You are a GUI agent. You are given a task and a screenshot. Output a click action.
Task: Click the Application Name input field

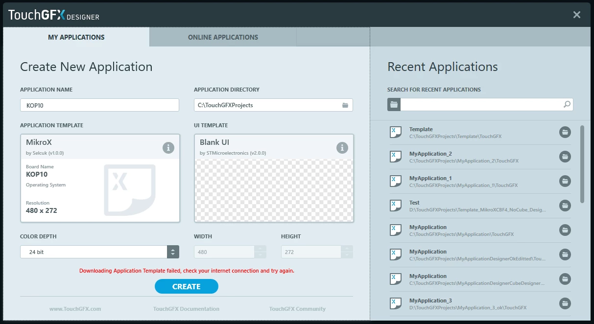100,105
